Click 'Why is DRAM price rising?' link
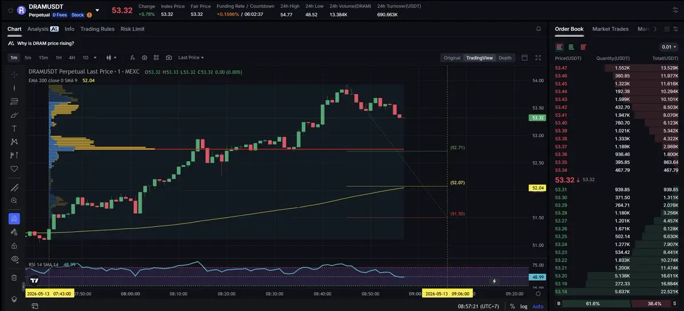Image resolution: width=684 pixels, height=311 pixels. pos(46,43)
